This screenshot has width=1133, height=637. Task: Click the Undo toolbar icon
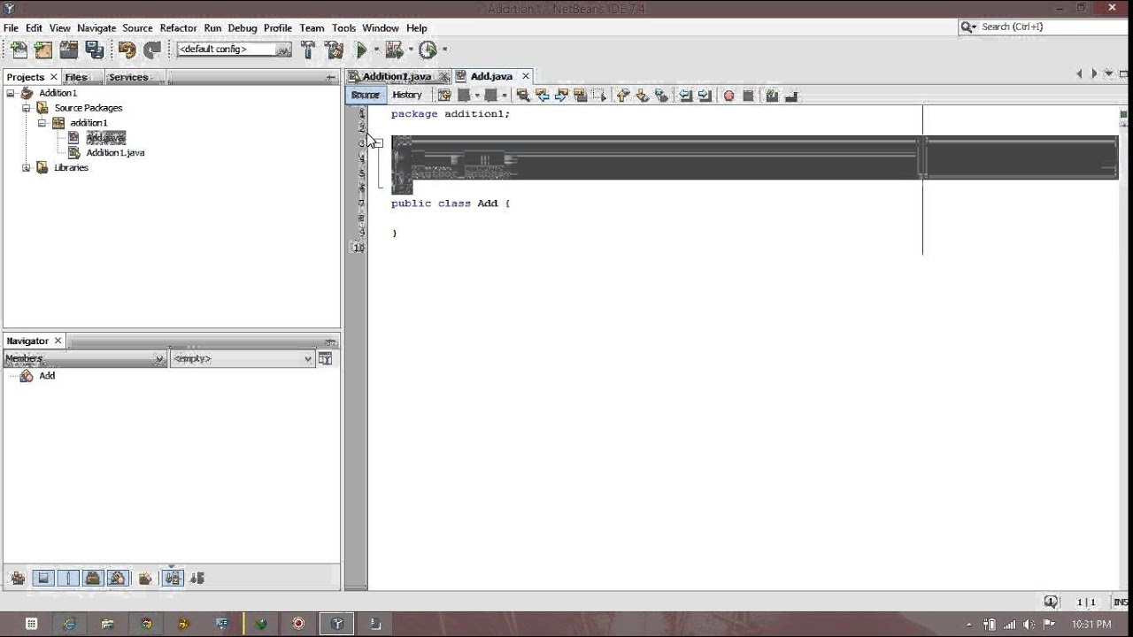click(x=127, y=50)
